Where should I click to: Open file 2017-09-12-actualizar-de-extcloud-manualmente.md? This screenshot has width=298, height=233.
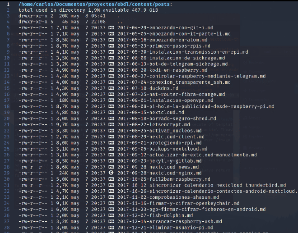pyautogui.click(x=187, y=155)
